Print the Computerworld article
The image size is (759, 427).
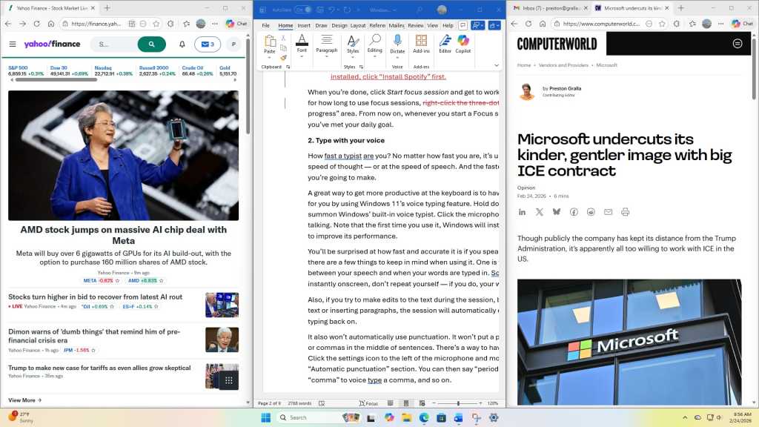[625, 212]
